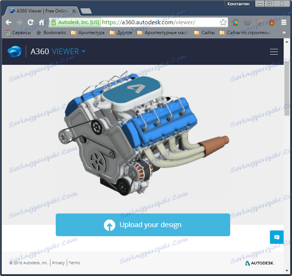Go back with the browser back arrow
Screen dimensions: 292x276
click(x=8, y=22)
